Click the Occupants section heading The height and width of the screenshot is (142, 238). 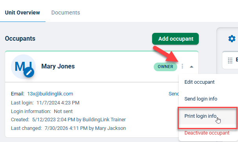20,39
